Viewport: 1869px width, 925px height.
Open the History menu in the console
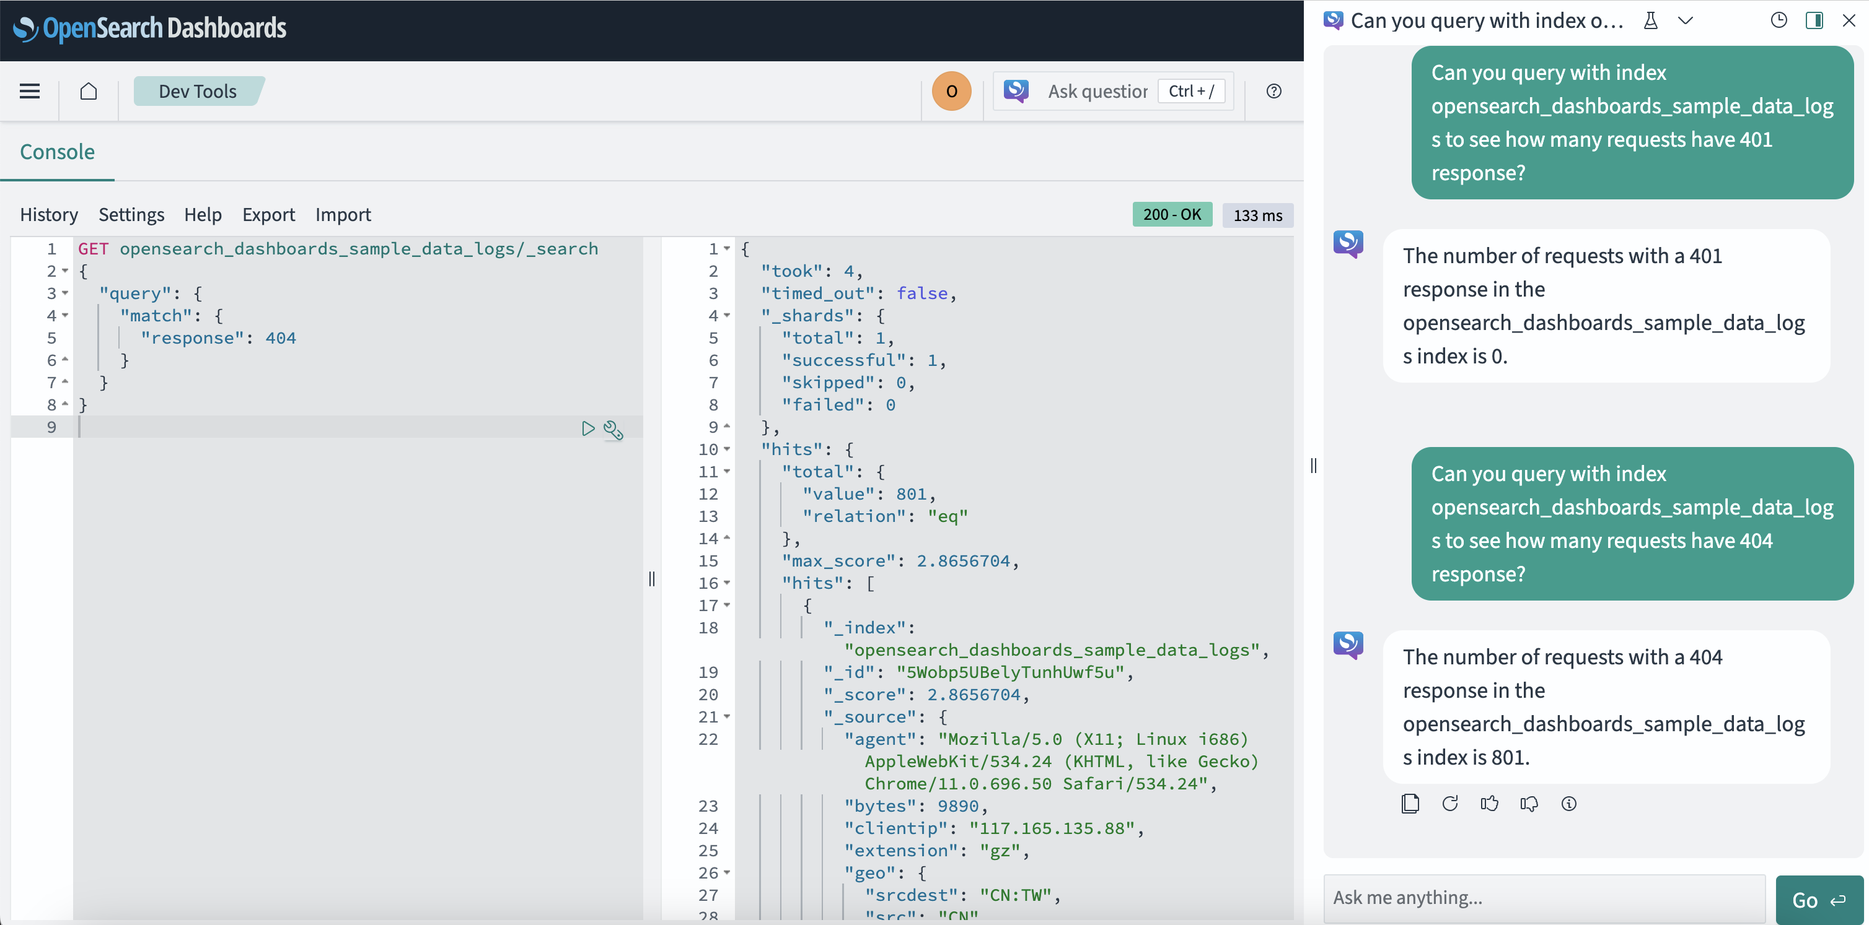coord(50,215)
